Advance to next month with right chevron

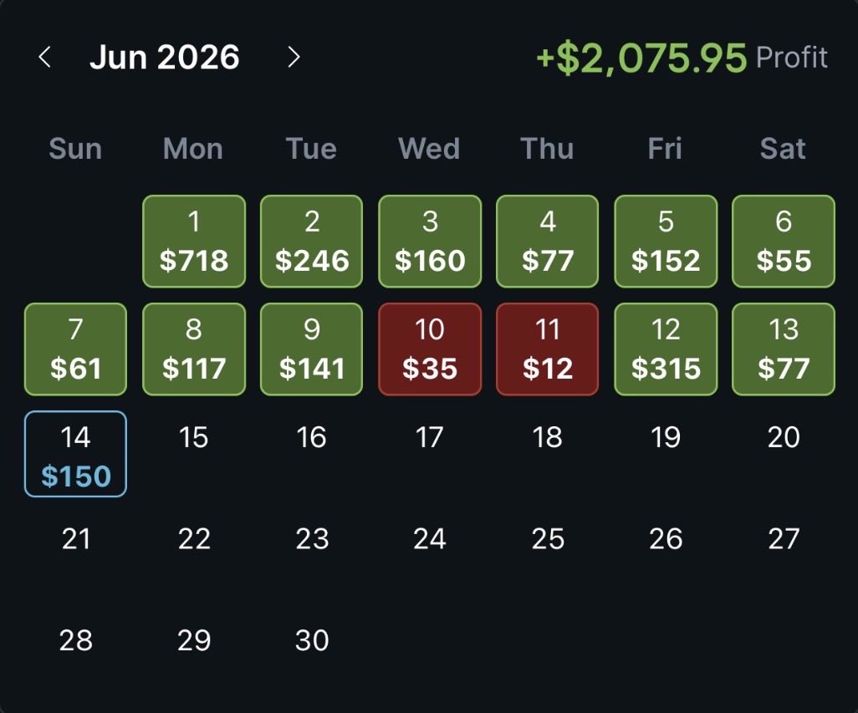click(x=294, y=57)
